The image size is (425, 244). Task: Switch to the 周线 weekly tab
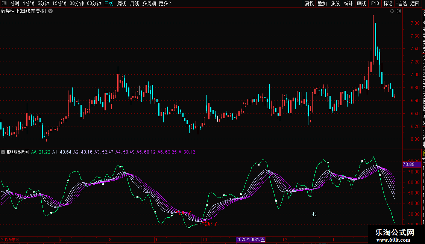122,3
